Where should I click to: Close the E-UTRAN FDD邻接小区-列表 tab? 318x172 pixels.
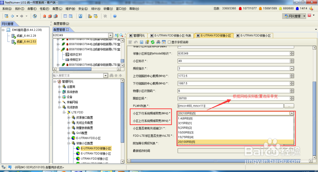coord(152,36)
